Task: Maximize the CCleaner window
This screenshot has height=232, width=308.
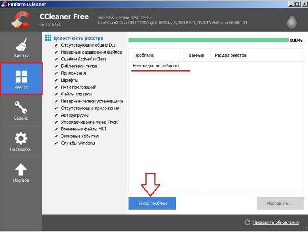Action: tap(297, 4)
